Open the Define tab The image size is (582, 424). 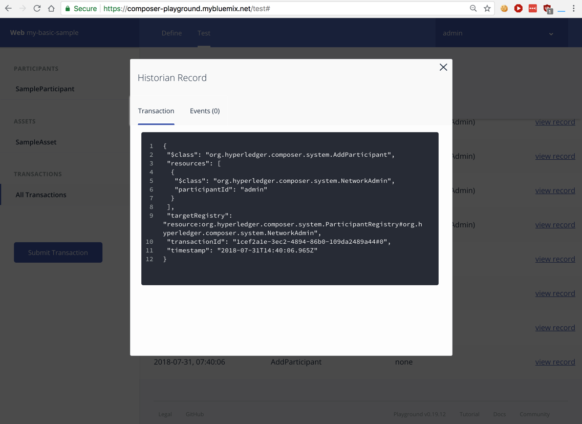[x=171, y=33]
